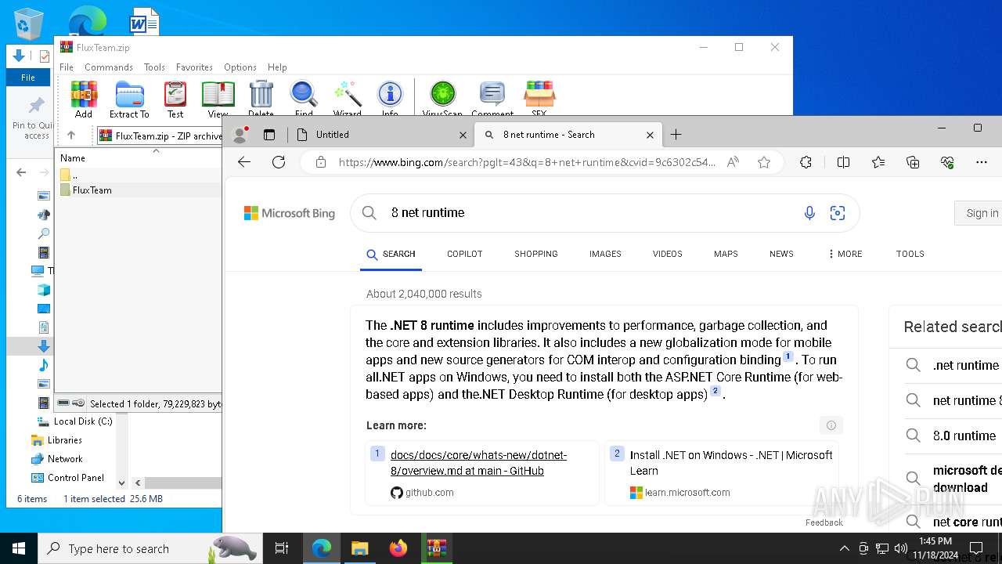This screenshot has height=564, width=1002.
Task: Open WinRAR Favorites menu
Action: (194, 67)
